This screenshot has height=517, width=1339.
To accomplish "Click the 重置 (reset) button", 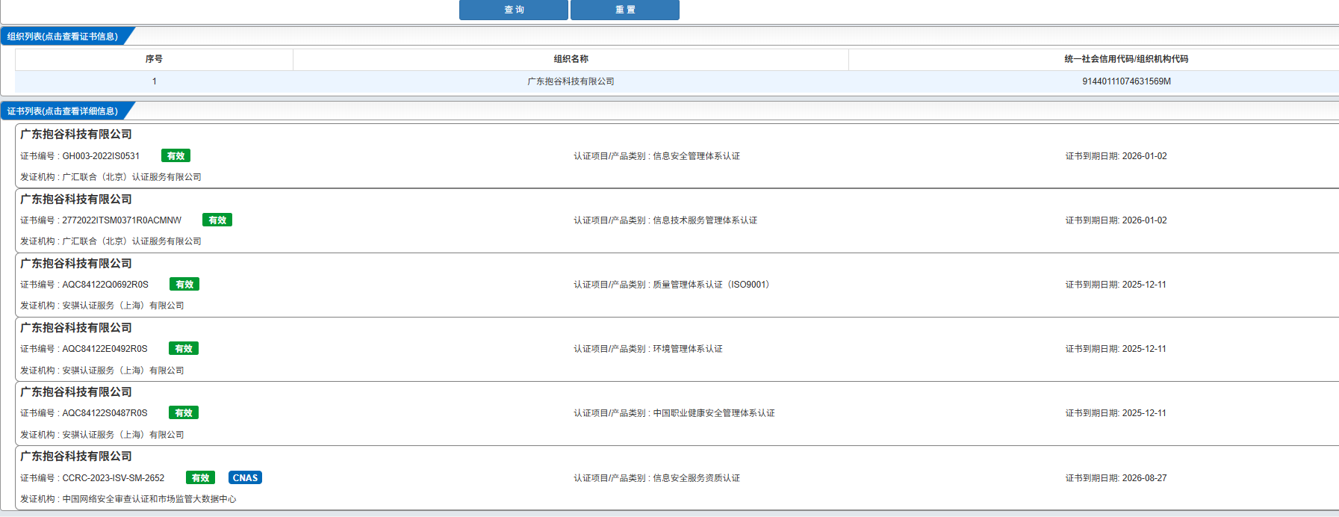I will tap(625, 10).
